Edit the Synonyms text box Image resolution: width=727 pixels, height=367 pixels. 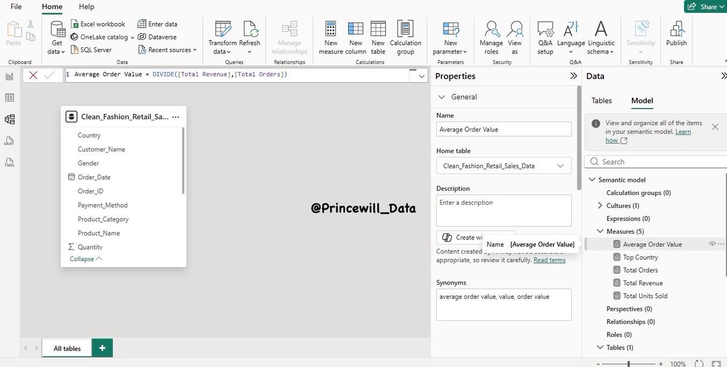point(503,304)
